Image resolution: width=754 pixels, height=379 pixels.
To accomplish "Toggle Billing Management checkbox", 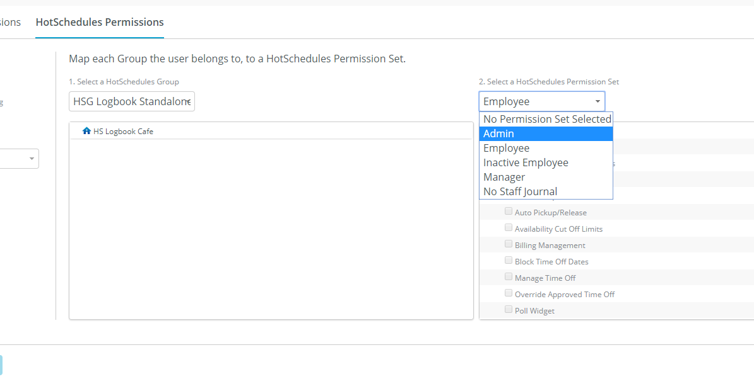I will pyautogui.click(x=509, y=244).
